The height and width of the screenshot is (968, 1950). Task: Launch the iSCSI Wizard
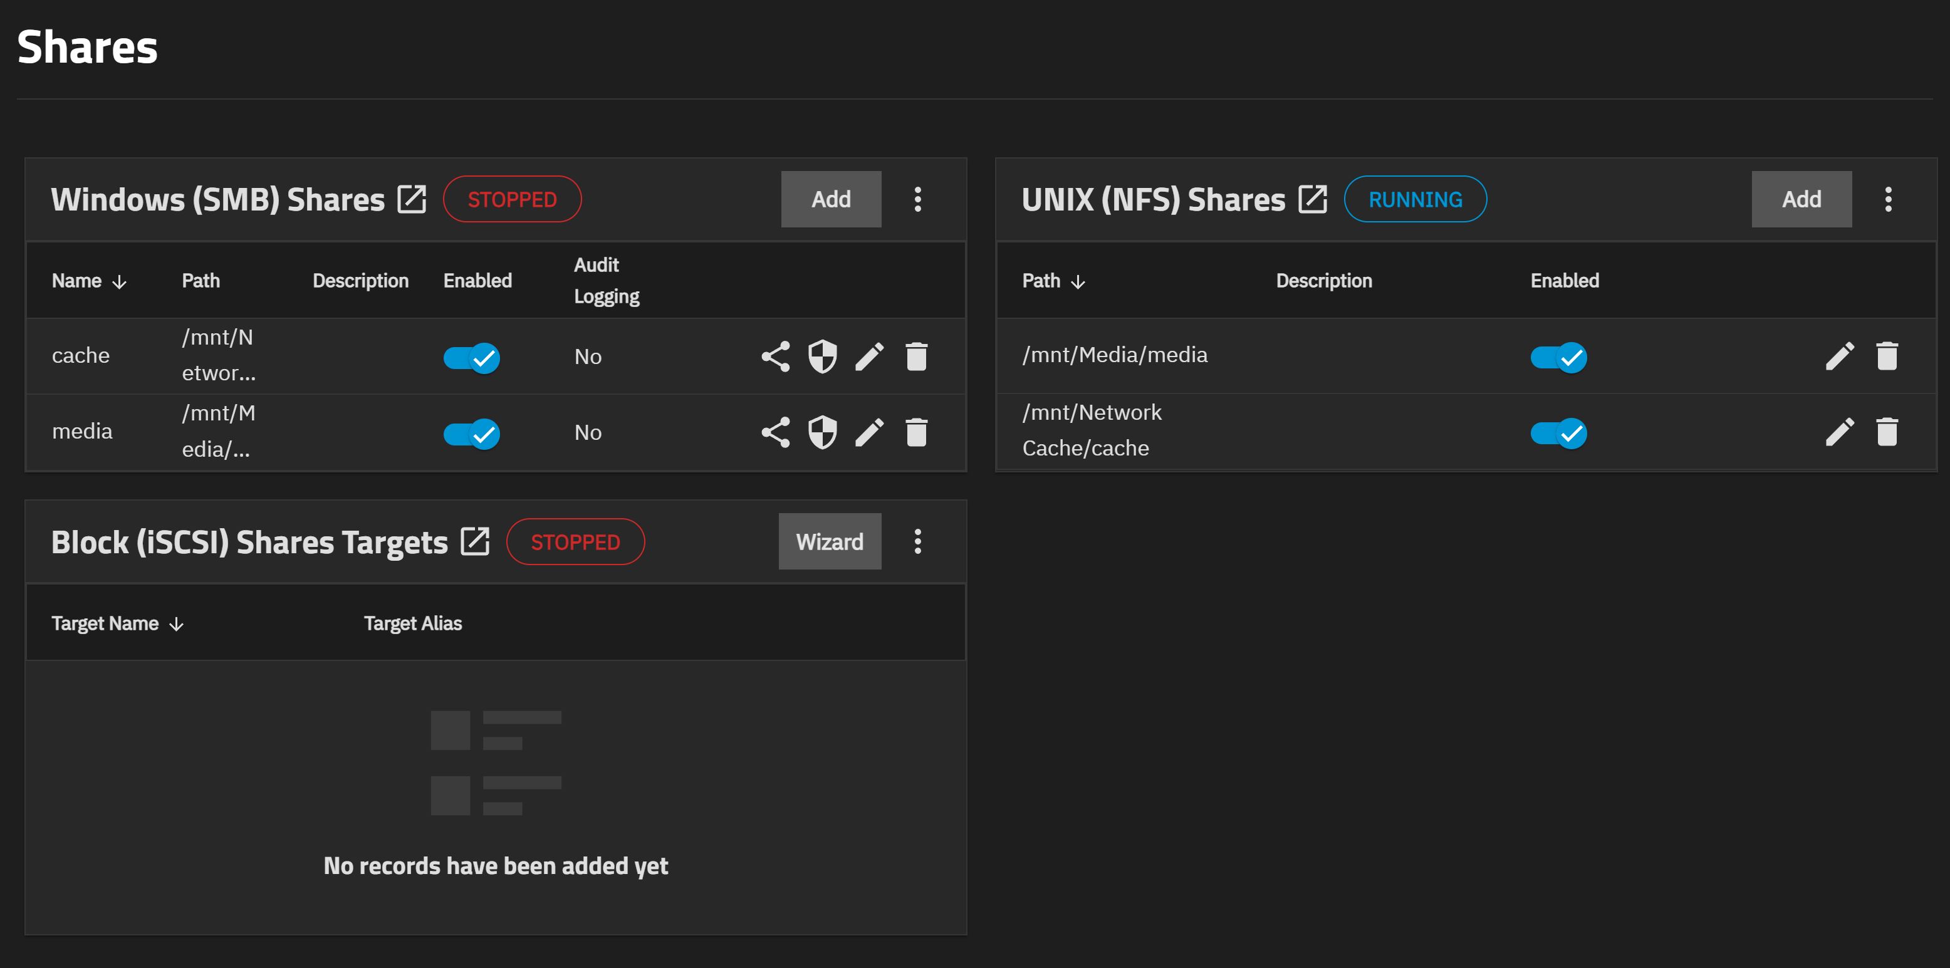click(829, 541)
